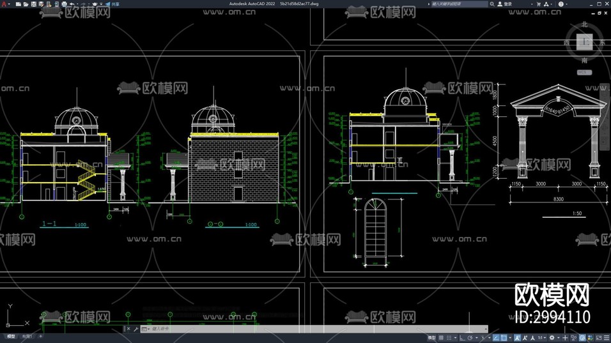Screen dimensions: 611x343
Task: Click the Undo arrow in quick access toolbar
Action: pyautogui.click(x=72, y=4)
